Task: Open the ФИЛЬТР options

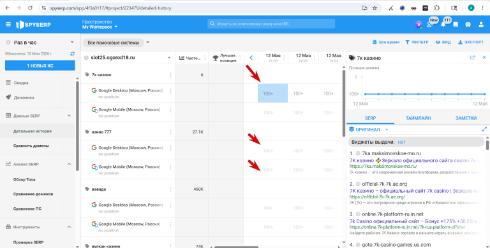Action: coord(417,42)
